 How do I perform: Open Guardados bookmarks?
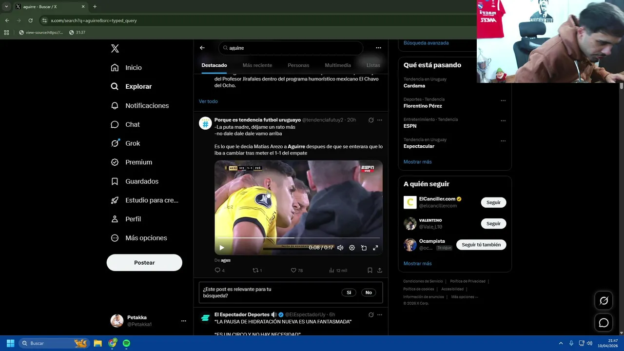click(x=135, y=181)
